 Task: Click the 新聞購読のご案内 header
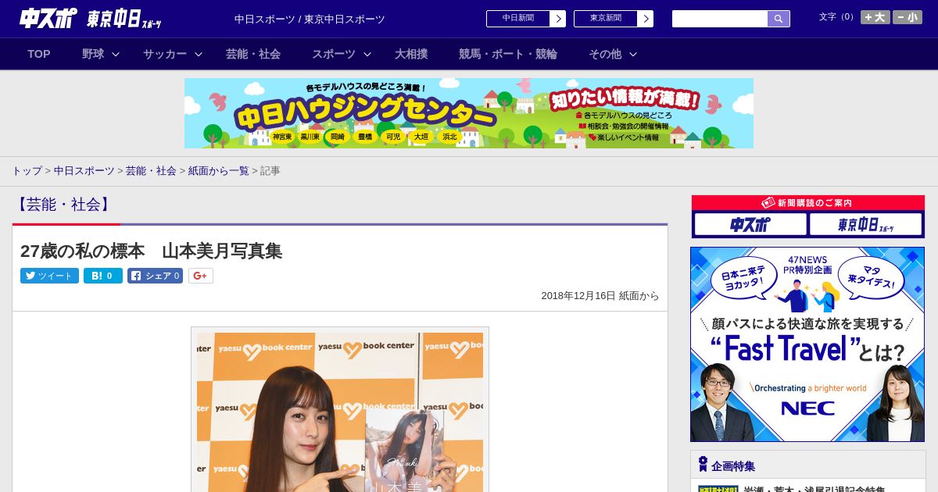coord(808,202)
